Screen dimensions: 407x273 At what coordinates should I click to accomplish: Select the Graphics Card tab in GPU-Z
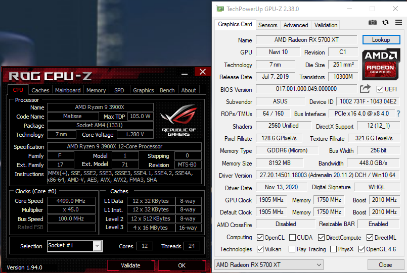(235, 24)
